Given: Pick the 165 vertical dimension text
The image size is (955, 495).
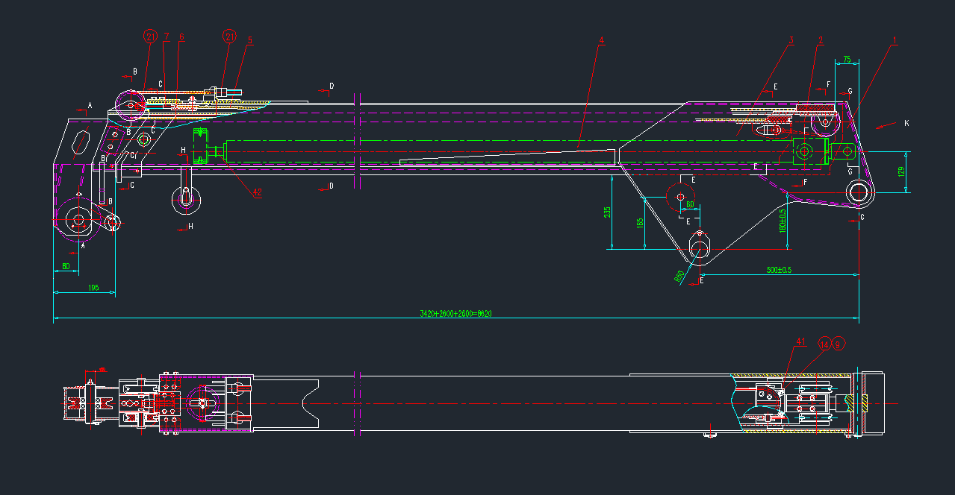Looking at the screenshot, I should pos(640,223).
